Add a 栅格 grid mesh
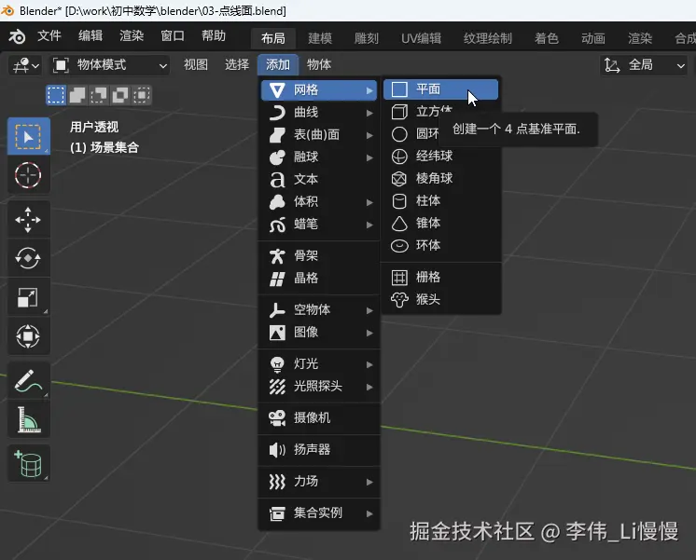This screenshot has width=696, height=560. [x=440, y=278]
